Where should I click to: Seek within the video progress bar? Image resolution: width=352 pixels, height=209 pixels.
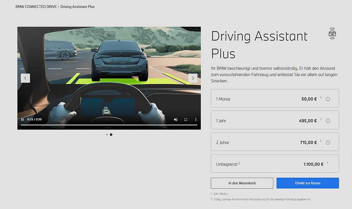109,125
